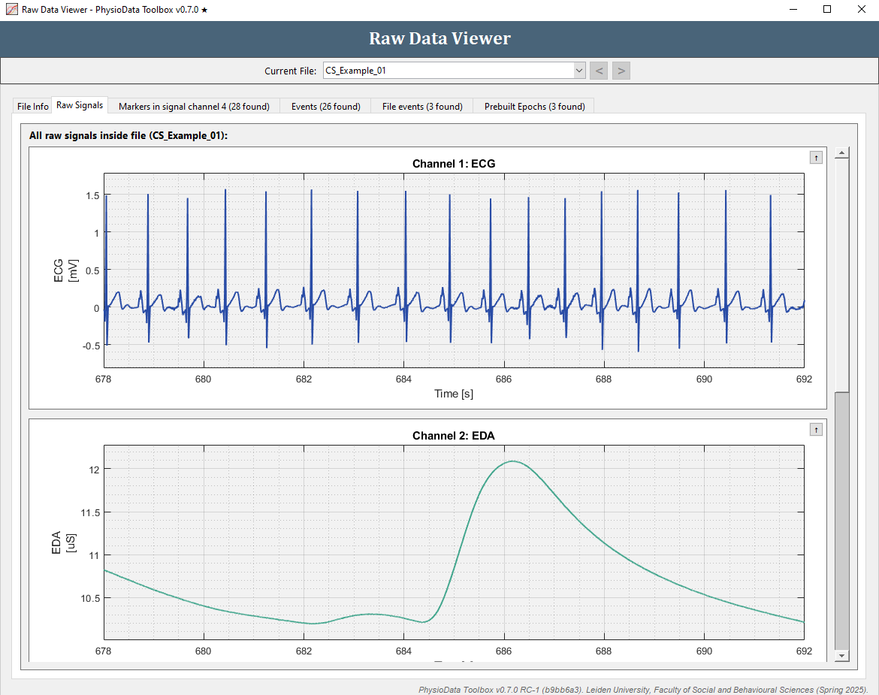Image resolution: width=879 pixels, height=695 pixels.
Task: Open the File events (3 found) tab
Action: 421,106
